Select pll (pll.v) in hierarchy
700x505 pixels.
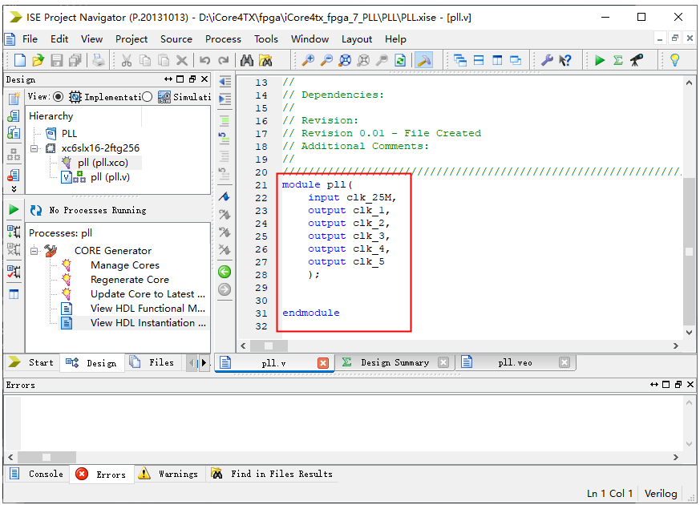tap(109, 177)
